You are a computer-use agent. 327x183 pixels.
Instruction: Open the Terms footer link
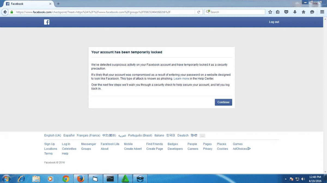pyautogui.click(x=49, y=154)
